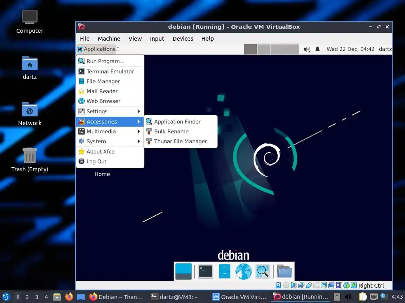Click the CPU virtualization status icon
This screenshot has width=405, height=303.
pyautogui.click(x=339, y=285)
